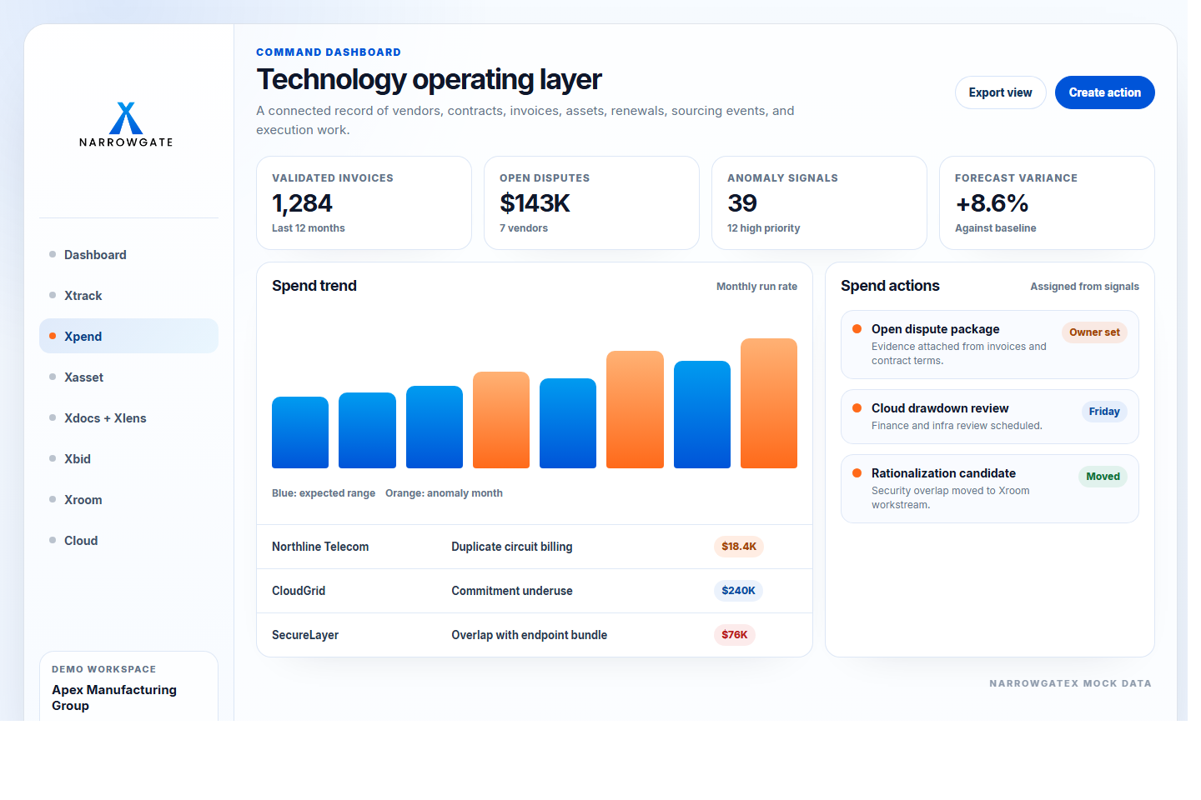Click the $18.4K amount badge
1201x800 pixels.
coord(739,547)
